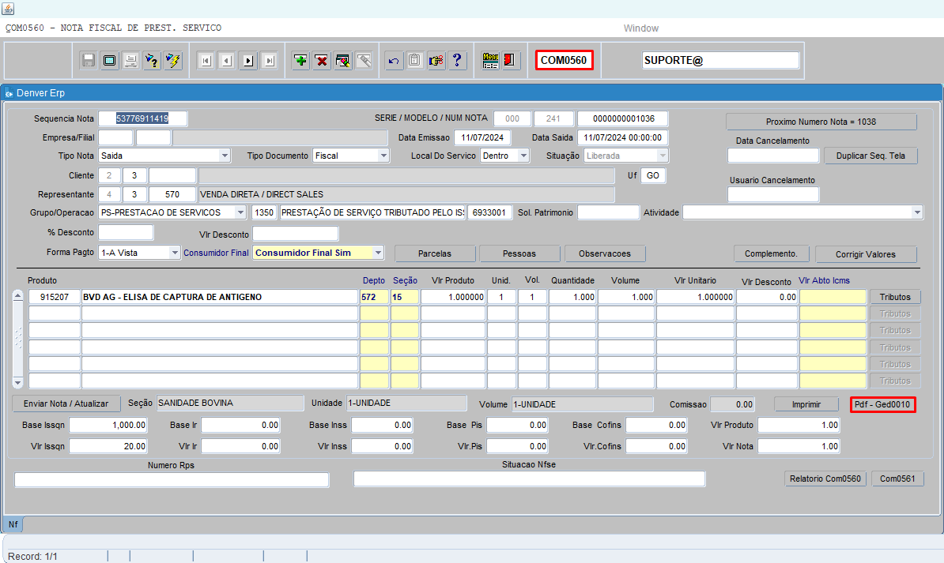The image size is (944, 563).
Task: Click Enviar Nota / Atualizar
Action: click(66, 403)
